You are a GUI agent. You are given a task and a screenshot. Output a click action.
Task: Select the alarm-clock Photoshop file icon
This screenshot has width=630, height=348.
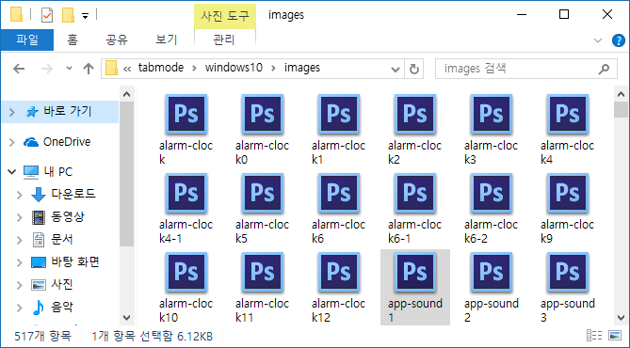[x=186, y=114]
